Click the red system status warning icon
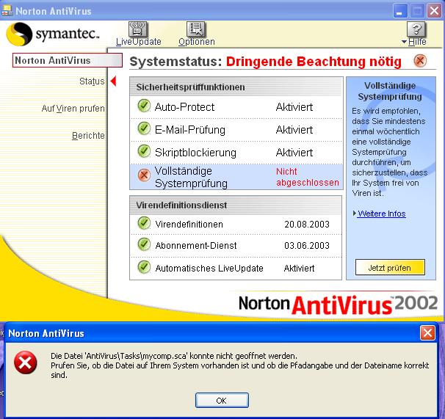 point(420,61)
